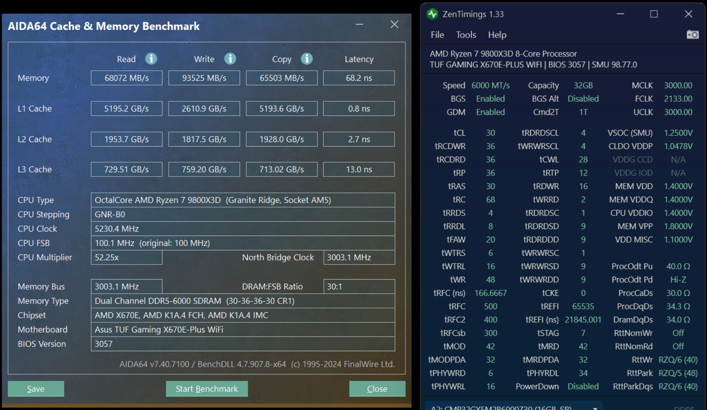
Task: Click the Write benchmark info icon
Action: (x=230, y=59)
